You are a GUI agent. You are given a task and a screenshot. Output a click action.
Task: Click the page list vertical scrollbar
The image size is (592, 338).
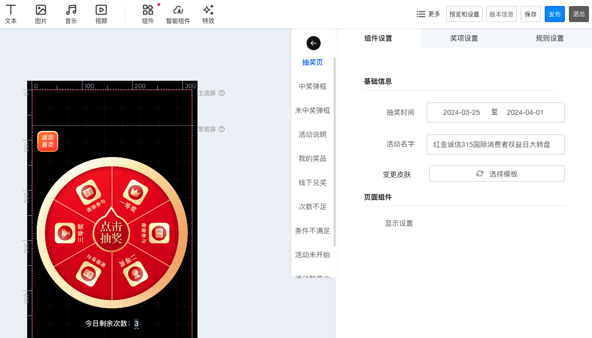pyautogui.click(x=335, y=152)
